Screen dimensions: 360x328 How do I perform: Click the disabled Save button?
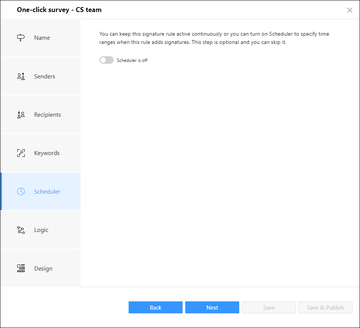[268, 307]
